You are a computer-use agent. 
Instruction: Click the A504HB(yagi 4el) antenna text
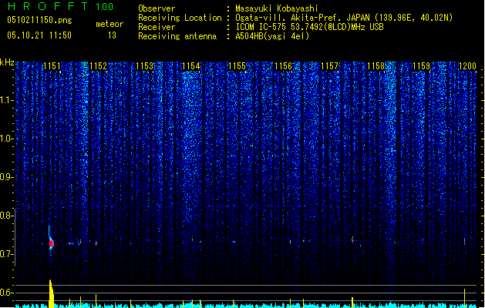[x=272, y=36]
